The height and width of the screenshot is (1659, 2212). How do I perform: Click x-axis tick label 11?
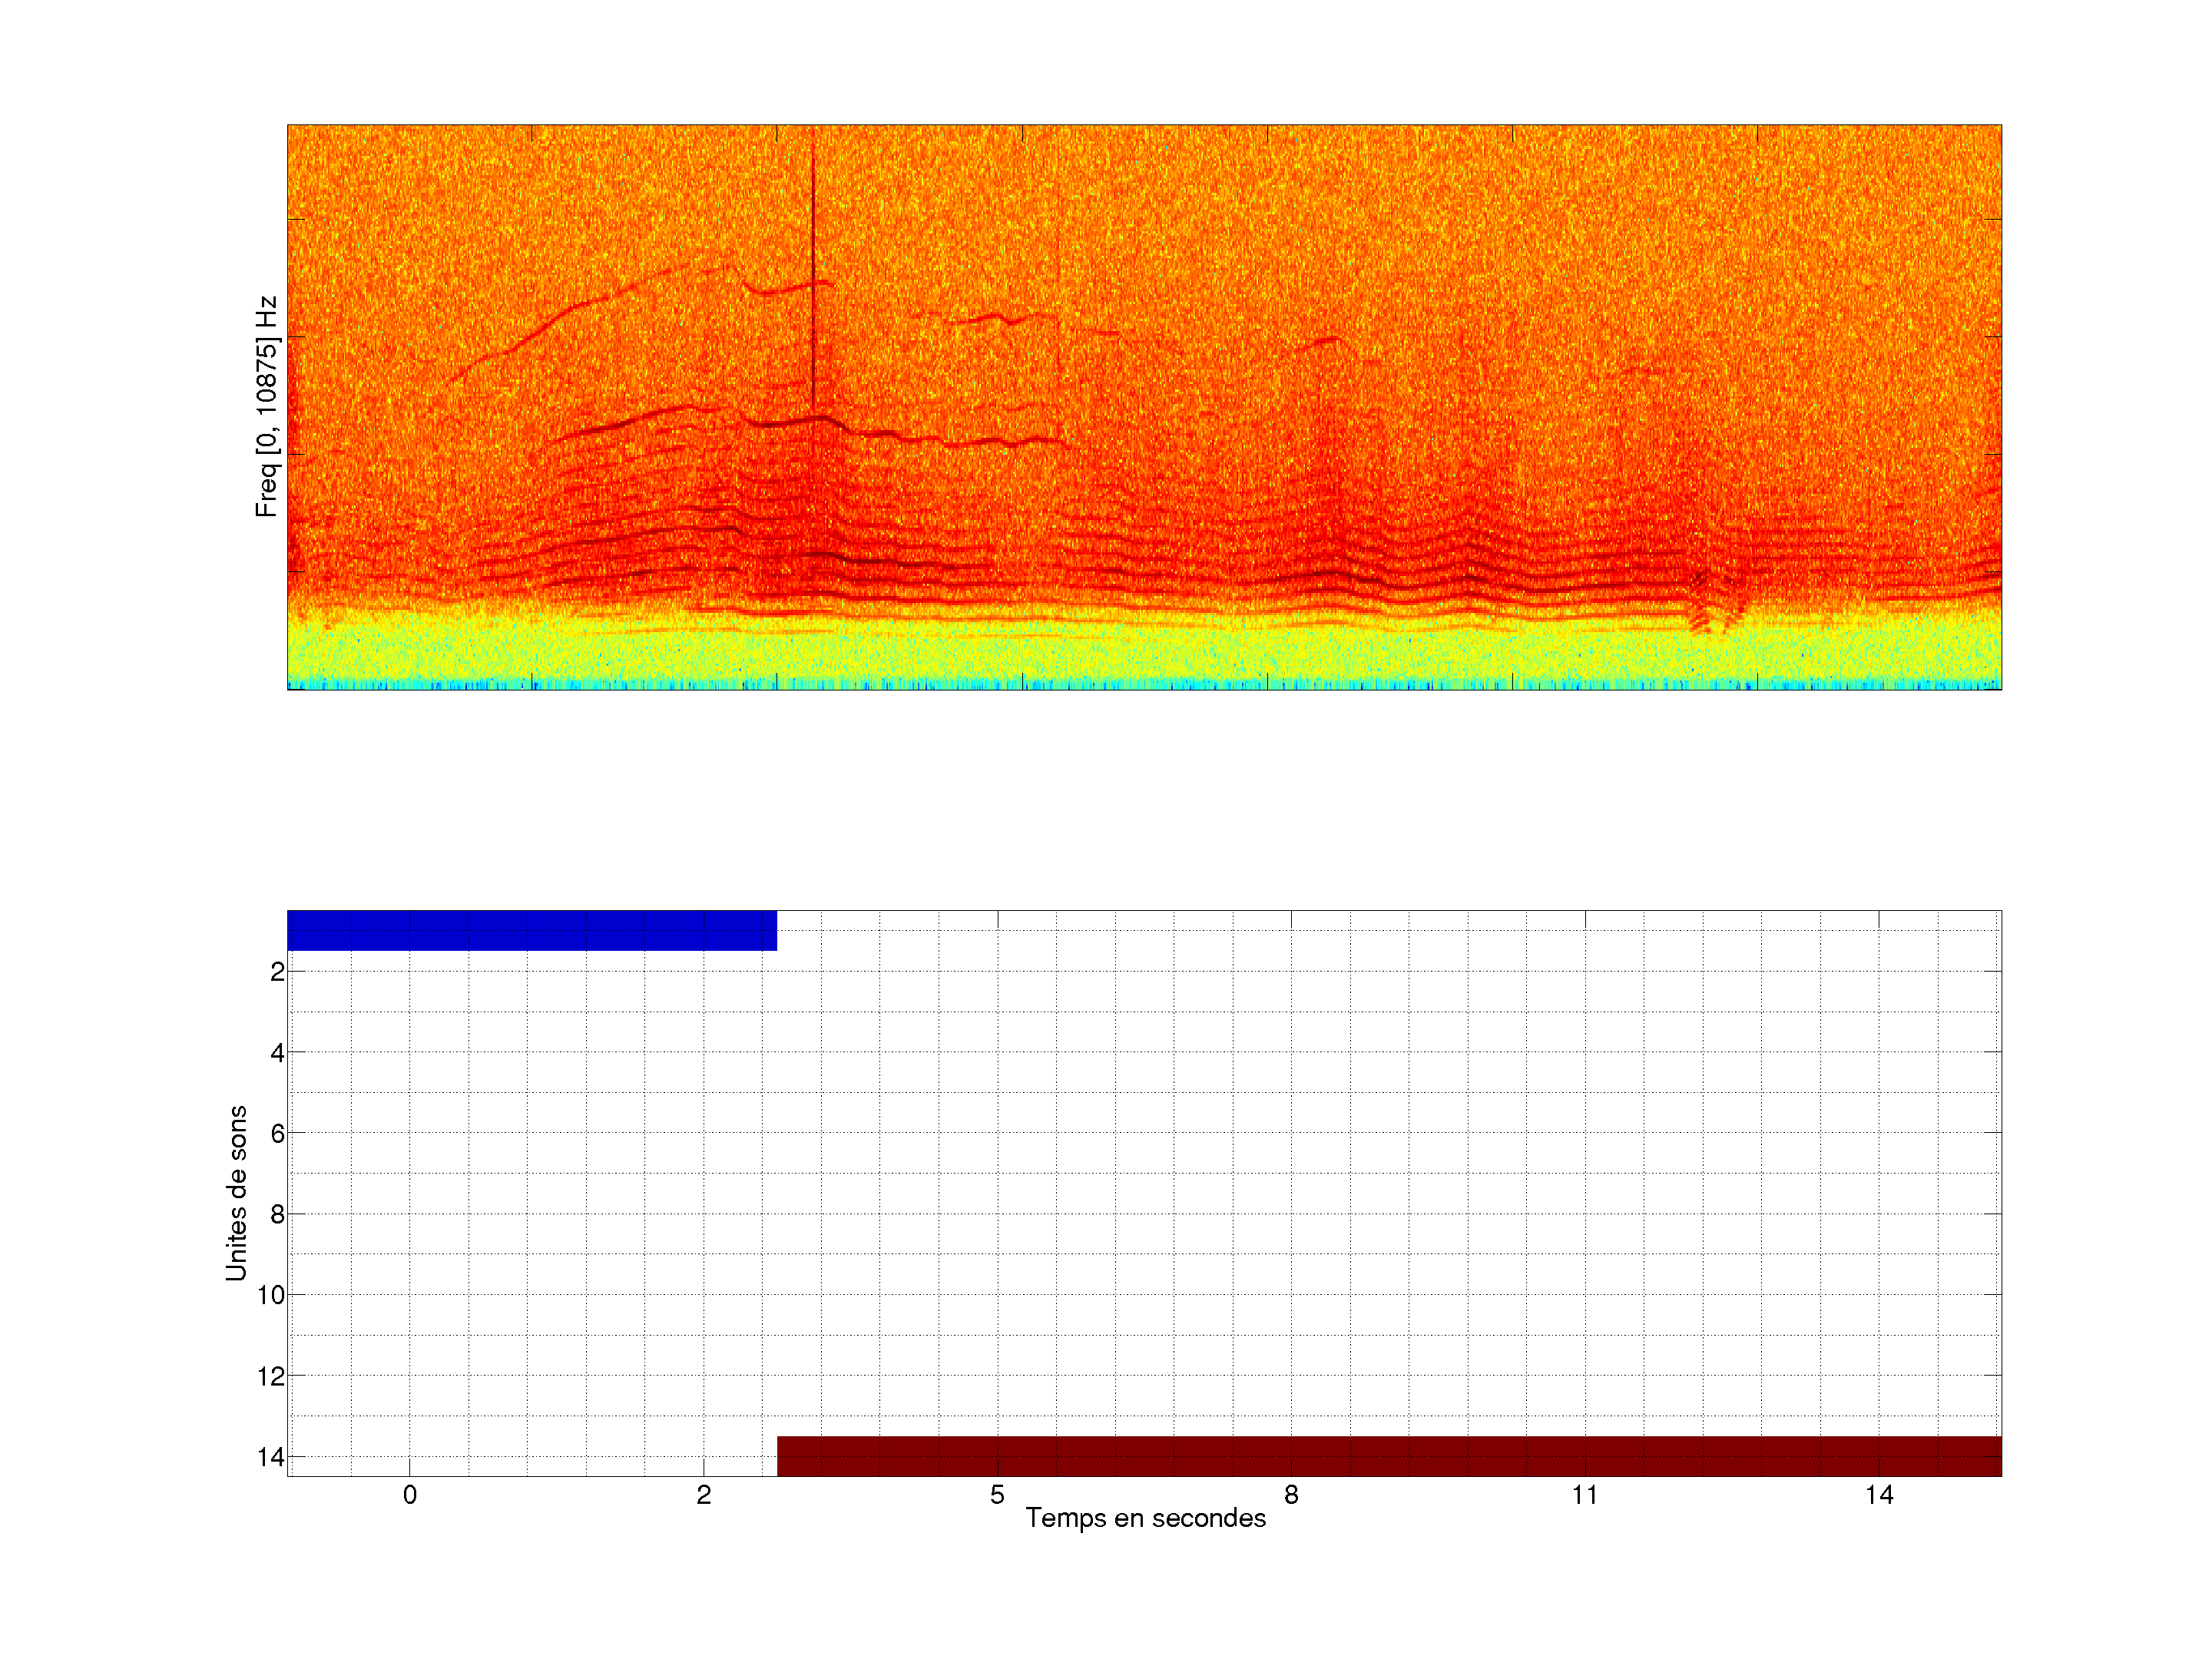1584,1495
